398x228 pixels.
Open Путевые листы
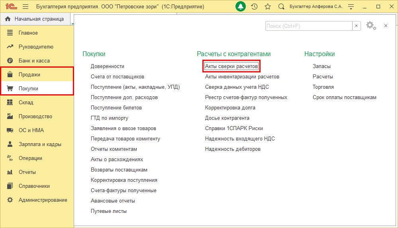(x=109, y=211)
